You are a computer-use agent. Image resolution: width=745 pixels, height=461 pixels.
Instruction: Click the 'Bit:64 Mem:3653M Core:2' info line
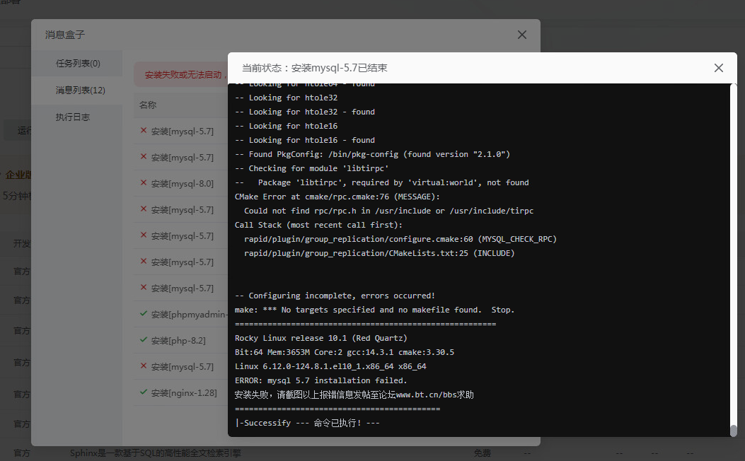coord(345,352)
